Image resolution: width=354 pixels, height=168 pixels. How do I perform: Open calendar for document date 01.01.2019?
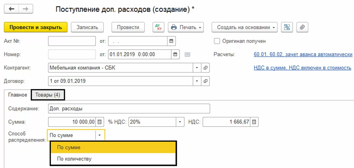pos(175,54)
